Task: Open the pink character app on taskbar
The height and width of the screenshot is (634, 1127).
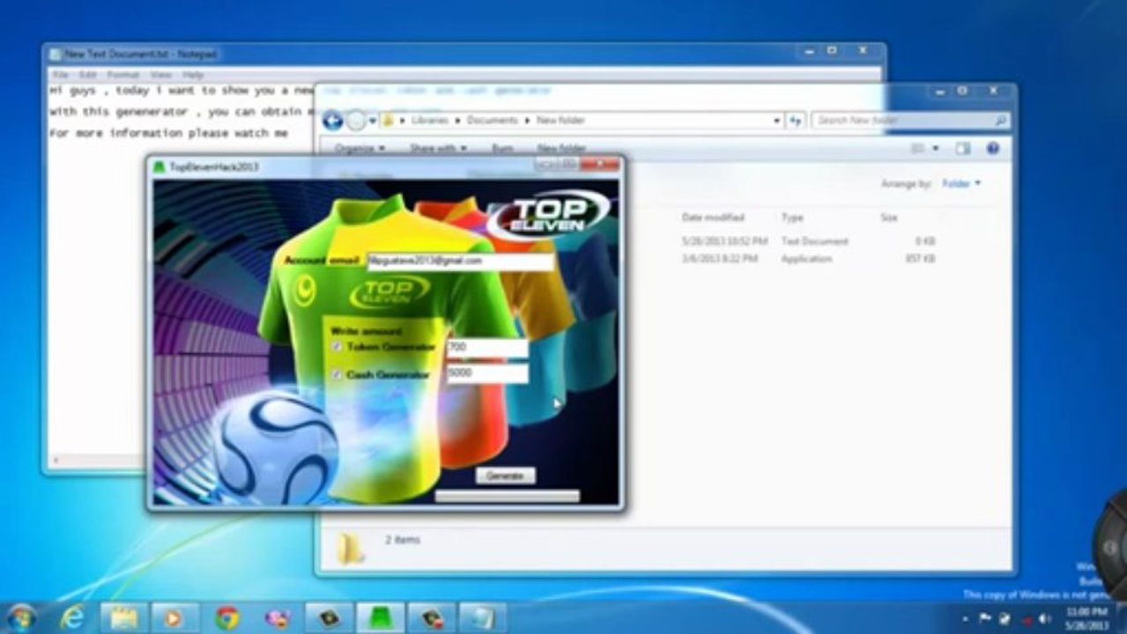Action: click(278, 618)
